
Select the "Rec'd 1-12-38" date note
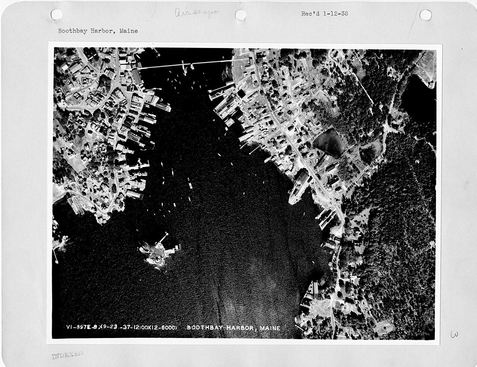[x=325, y=14]
